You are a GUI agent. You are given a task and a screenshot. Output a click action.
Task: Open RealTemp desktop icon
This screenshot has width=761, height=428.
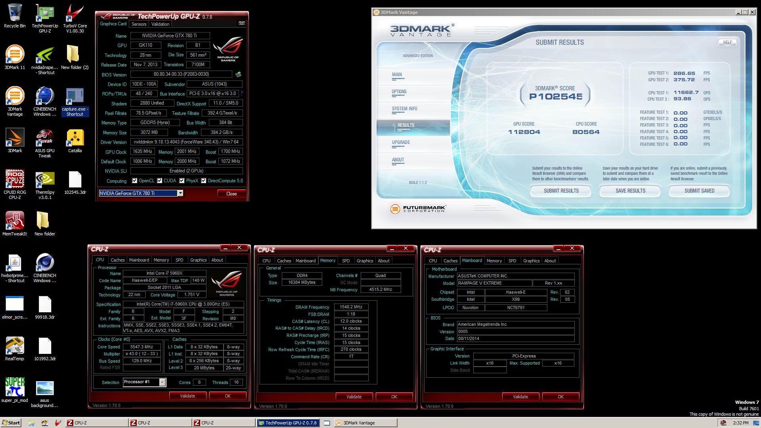pos(15,349)
